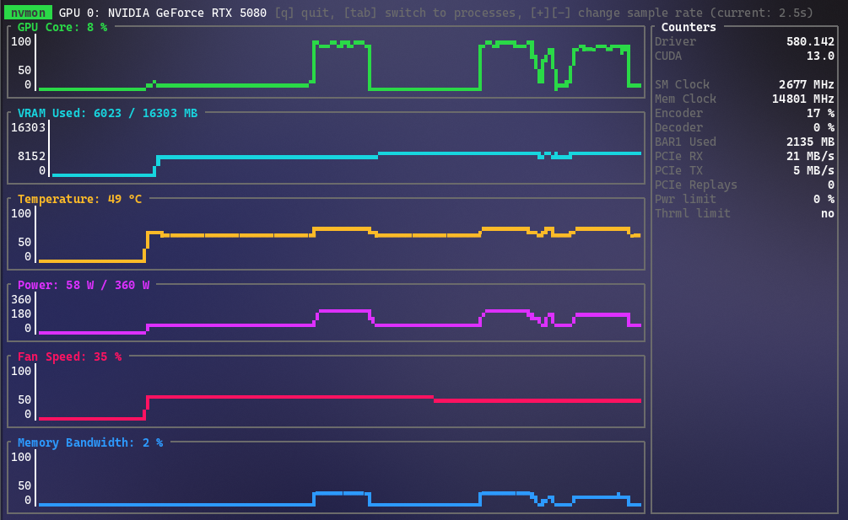Click the Memory Bandwidth: 2 % heading
Screen dimensions: 848x520
[89, 442]
